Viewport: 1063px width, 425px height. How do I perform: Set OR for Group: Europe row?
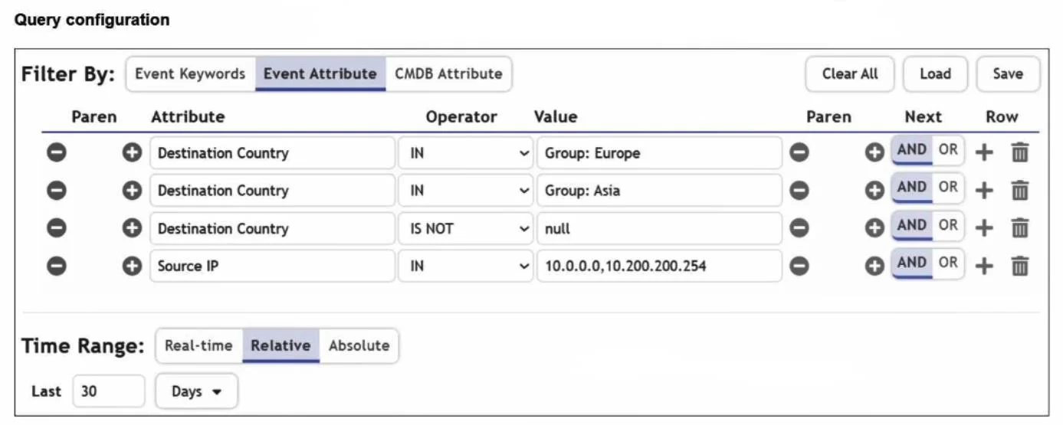(948, 150)
